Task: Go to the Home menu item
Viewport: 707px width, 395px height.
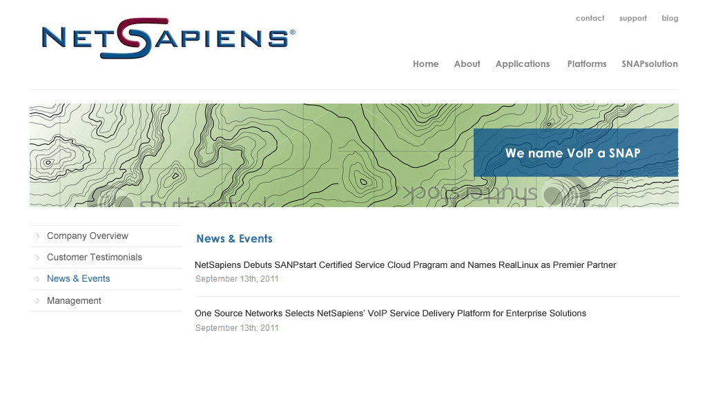Action: pyautogui.click(x=425, y=64)
